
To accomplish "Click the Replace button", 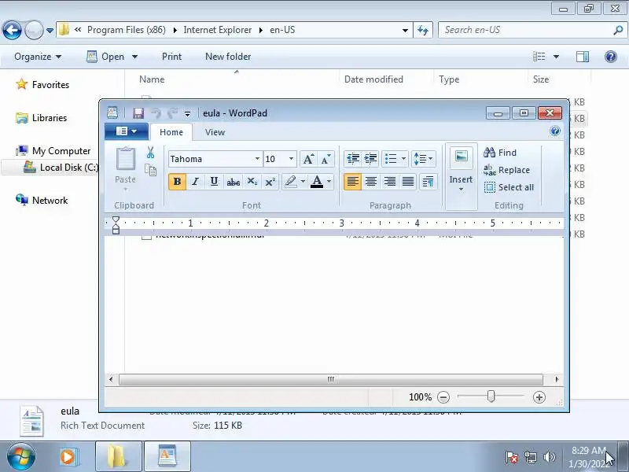I will [506, 170].
